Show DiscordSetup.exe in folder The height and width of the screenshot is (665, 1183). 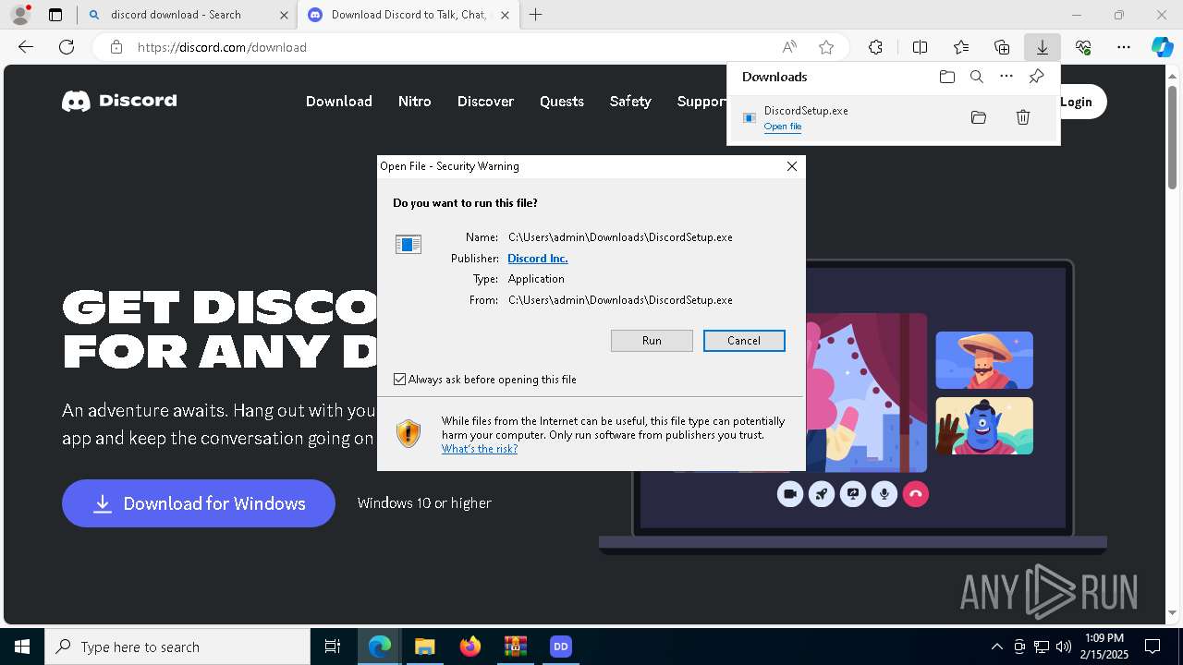tap(979, 117)
